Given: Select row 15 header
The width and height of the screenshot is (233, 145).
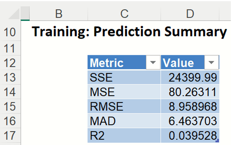Looking at the screenshot, I should (10, 106).
